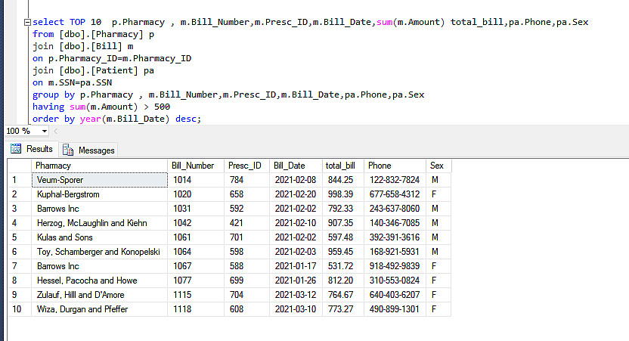This screenshot has width=629, height=341.
Task: Select the Bill_Number column header
Action: pyautogui.click(x=196, y=166)
